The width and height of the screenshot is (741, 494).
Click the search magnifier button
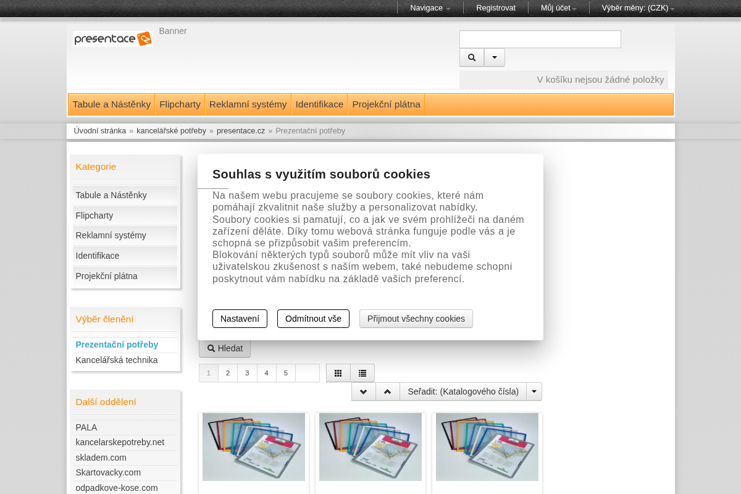coord(472,57)
